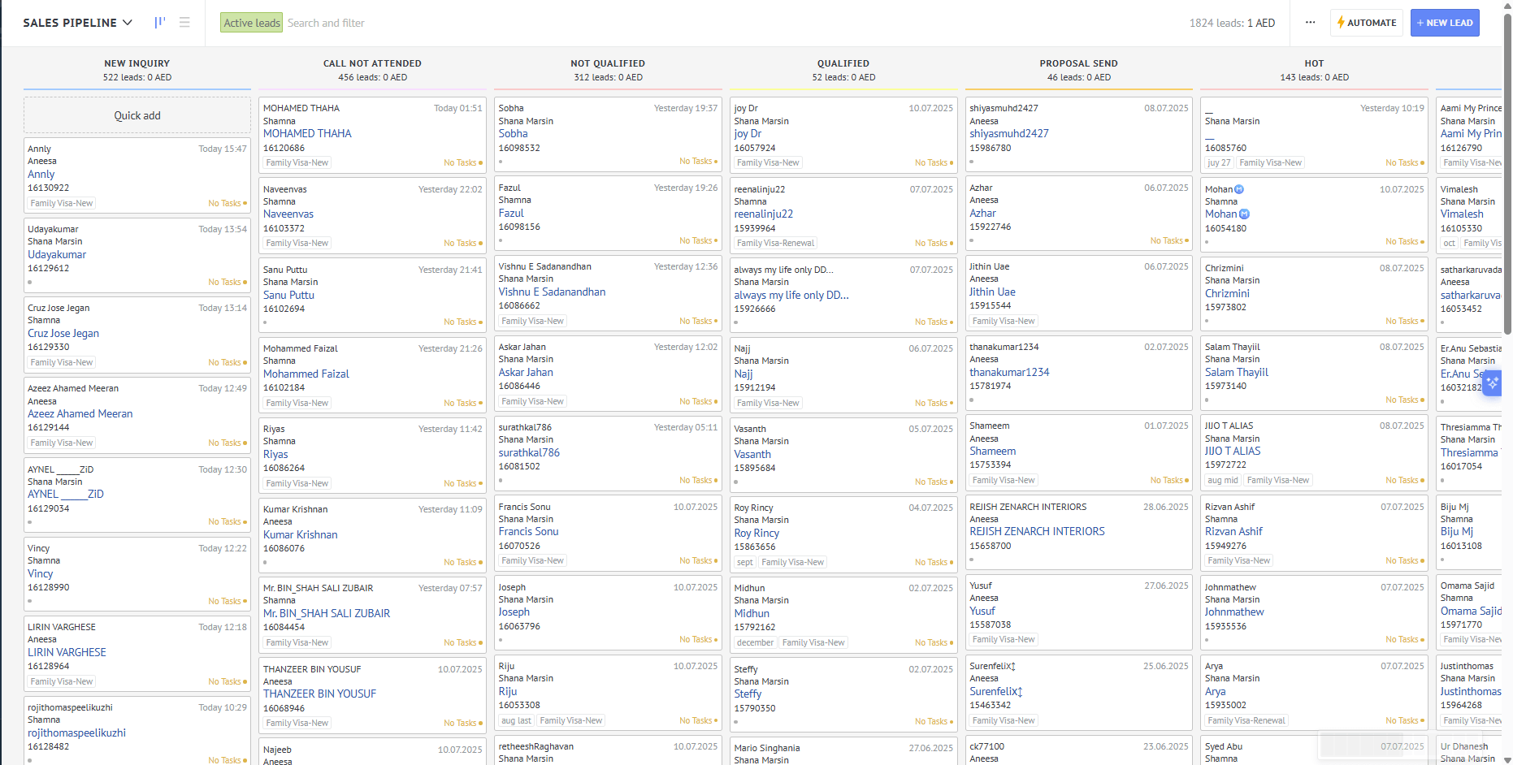Click No Tasks on Sobha card

click(698, 161)
